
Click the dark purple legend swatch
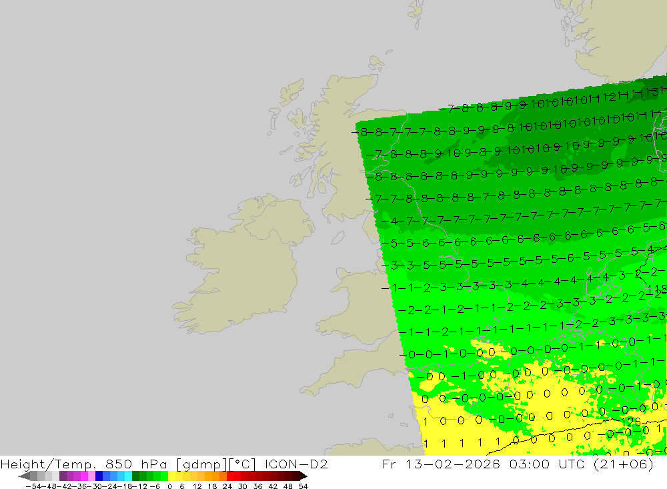[x=63, y=476]
